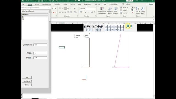The height and width of the screenshot is (99, 176).
Task: Click the Increase Indent icon
Action: 71,12
